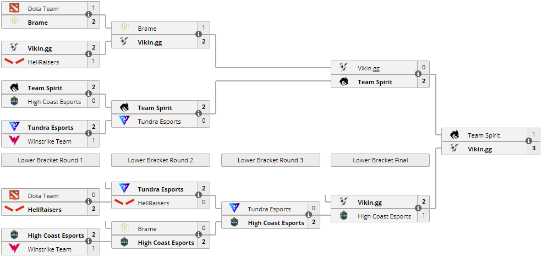542x257 pixels.
Task: Click info icon for Tundra Esports vs High Coast Esports
Action: click(x=309, y=215)
